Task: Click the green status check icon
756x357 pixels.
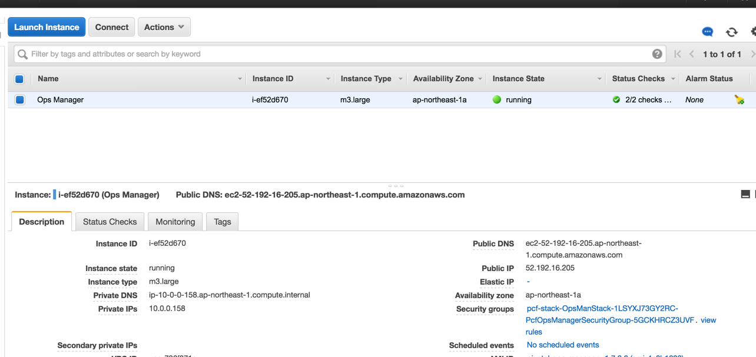Action: click(616, 100)
